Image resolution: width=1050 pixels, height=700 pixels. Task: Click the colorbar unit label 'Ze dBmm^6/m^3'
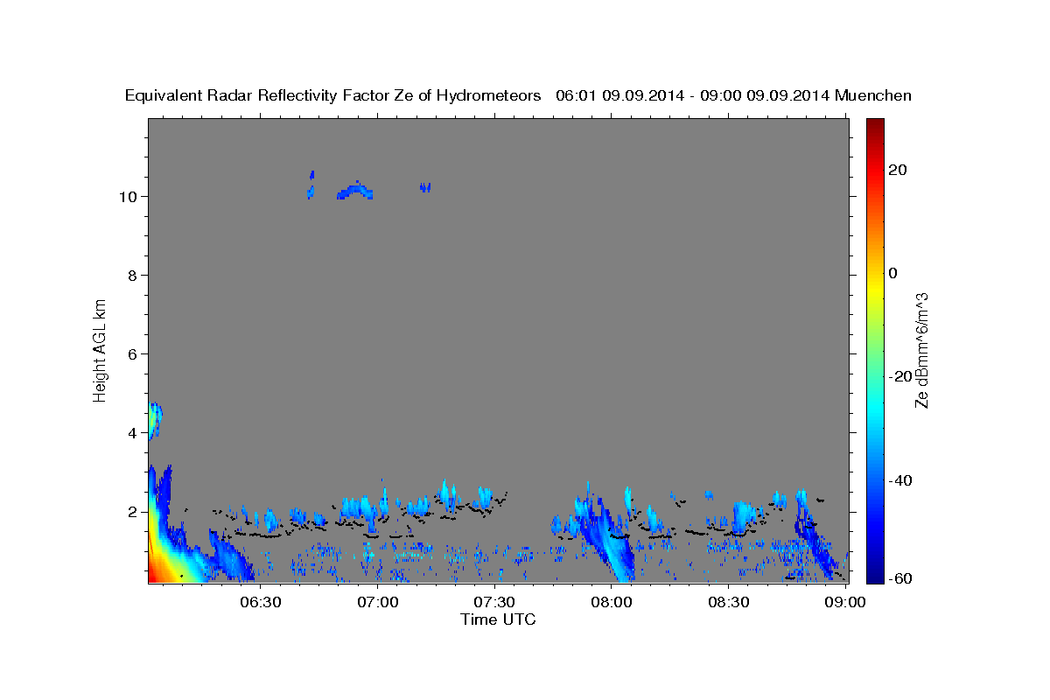point(920,350)
